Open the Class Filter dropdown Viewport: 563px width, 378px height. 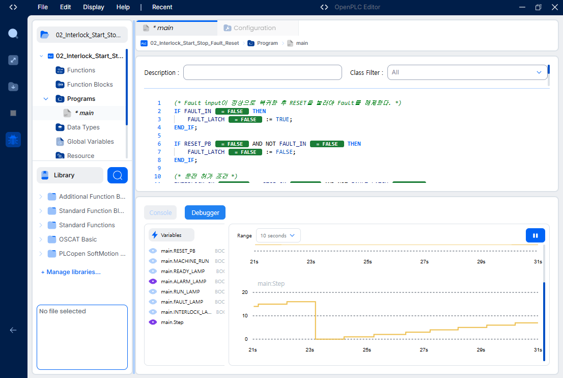click(x=467, y=72)
